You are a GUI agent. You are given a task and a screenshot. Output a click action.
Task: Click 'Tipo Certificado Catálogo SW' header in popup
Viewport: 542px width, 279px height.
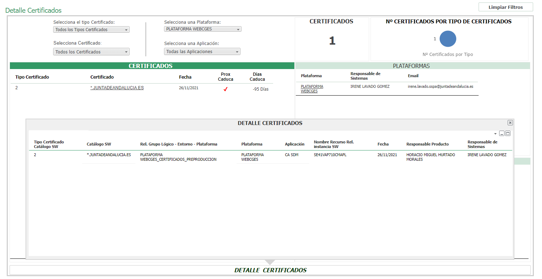49,144
